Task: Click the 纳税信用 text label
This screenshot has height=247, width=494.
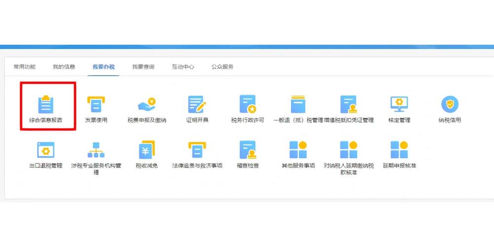Action: click(450, 120)
